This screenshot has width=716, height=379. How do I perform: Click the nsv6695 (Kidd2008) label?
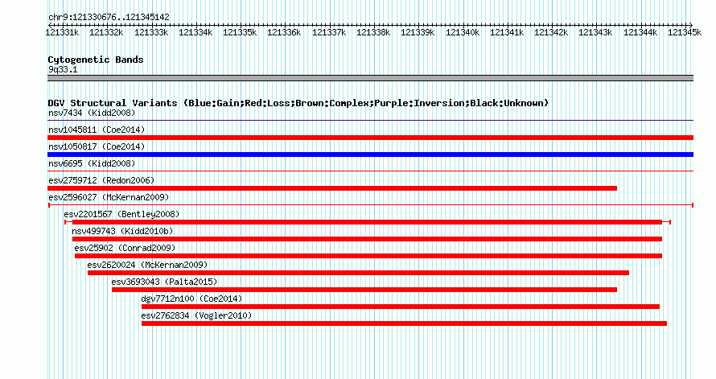[x=92, y=163]
